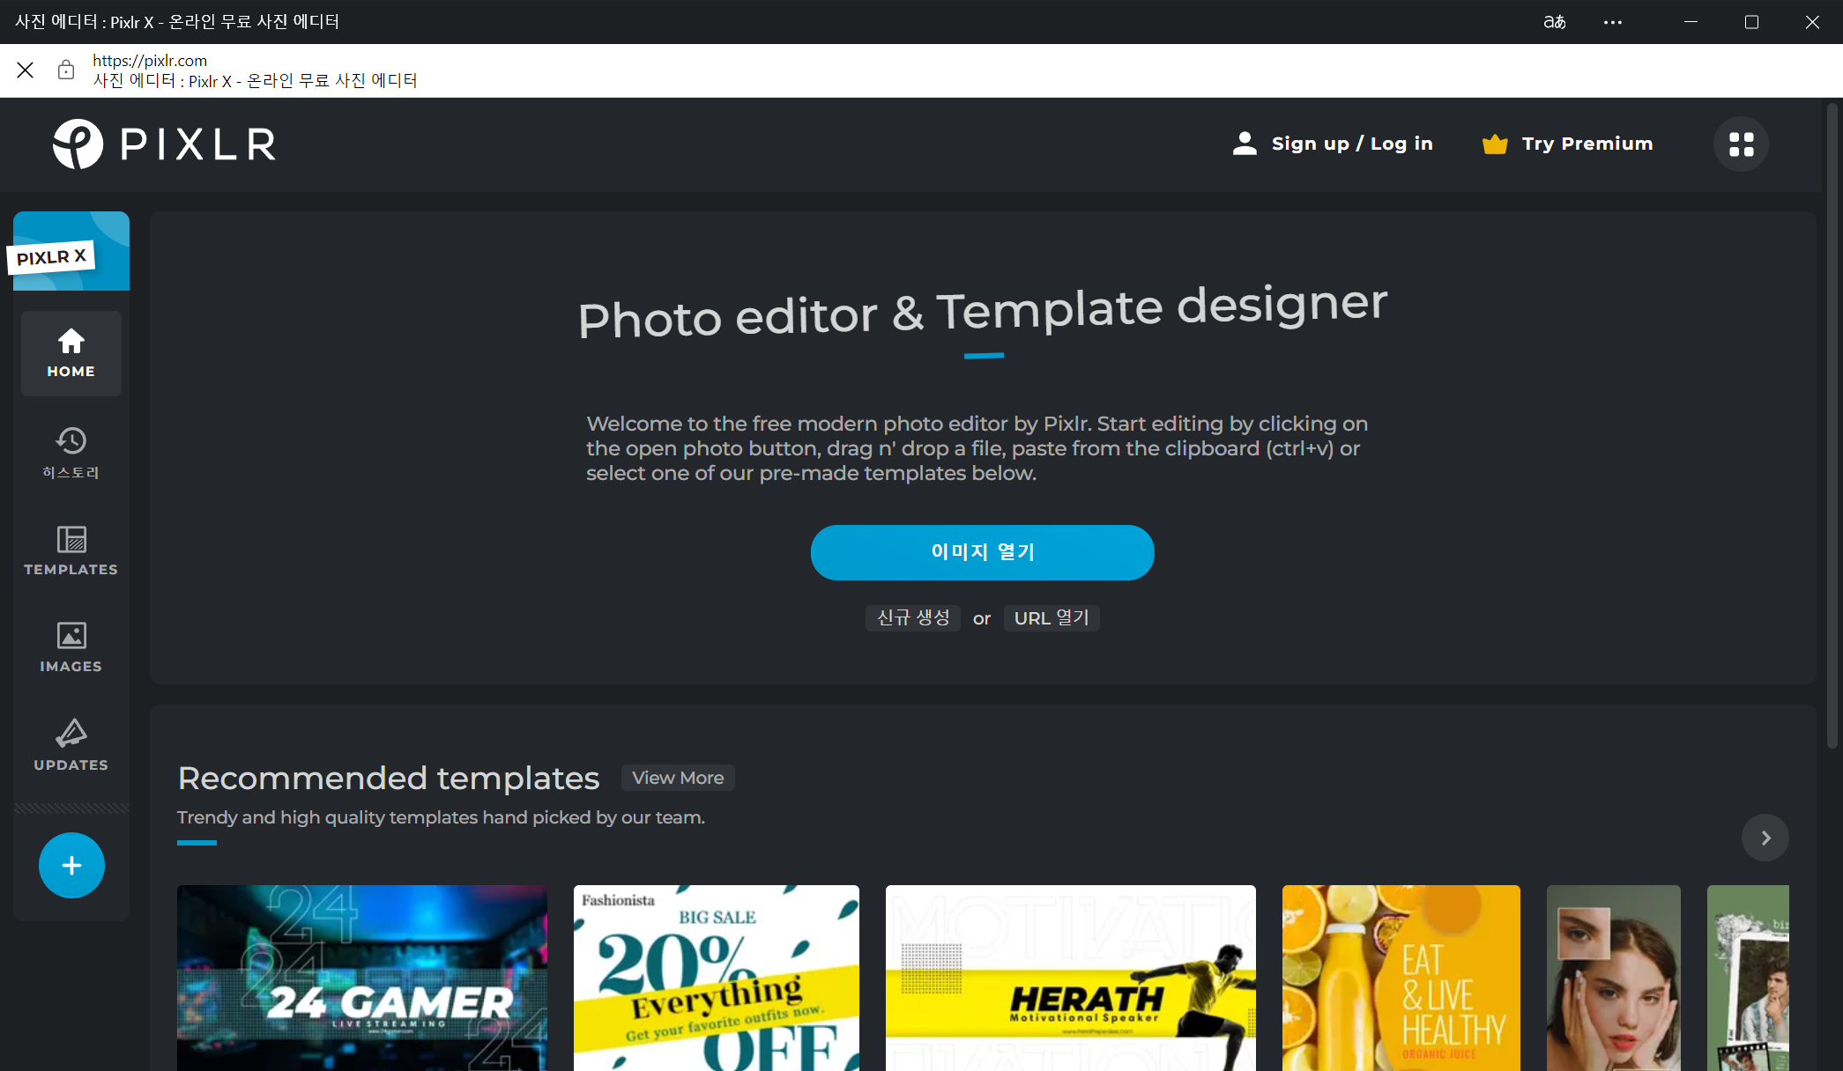This screenshot has width=1843, height=1071.
Task: Open the apps grid menu icon
Action: [1741, 144]
